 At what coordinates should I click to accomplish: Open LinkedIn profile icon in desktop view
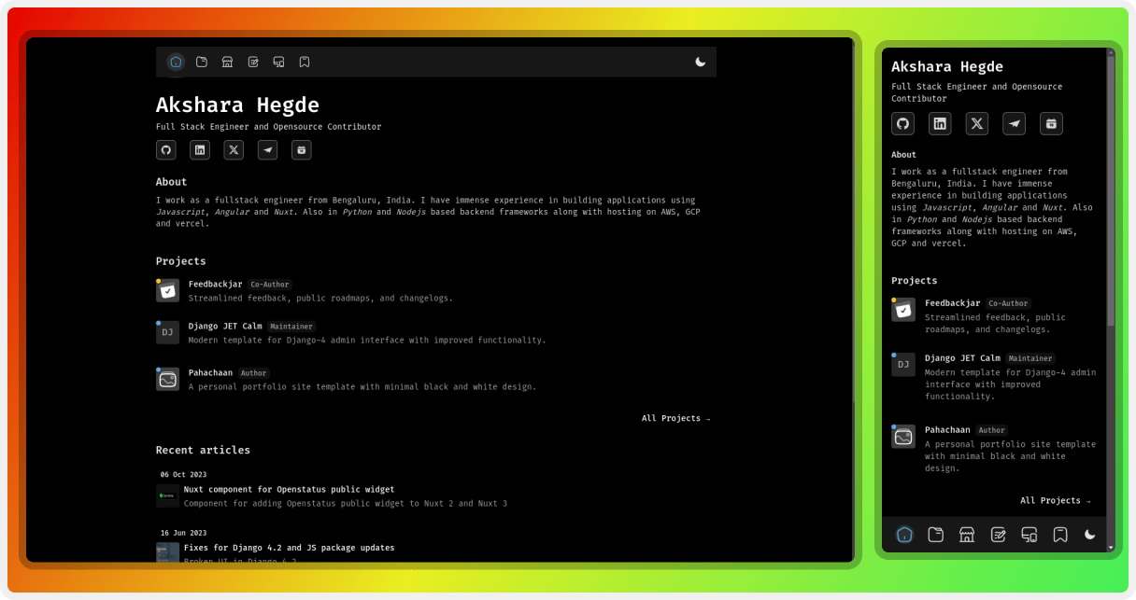(x=200, y=149)
